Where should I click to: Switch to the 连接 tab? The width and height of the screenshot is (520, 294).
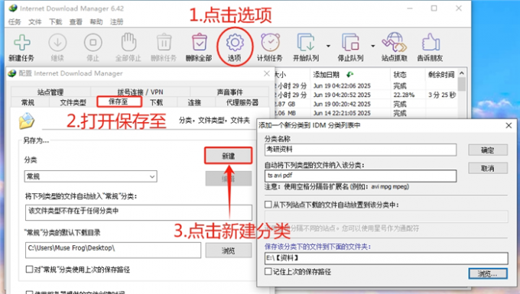pos(194,102)
